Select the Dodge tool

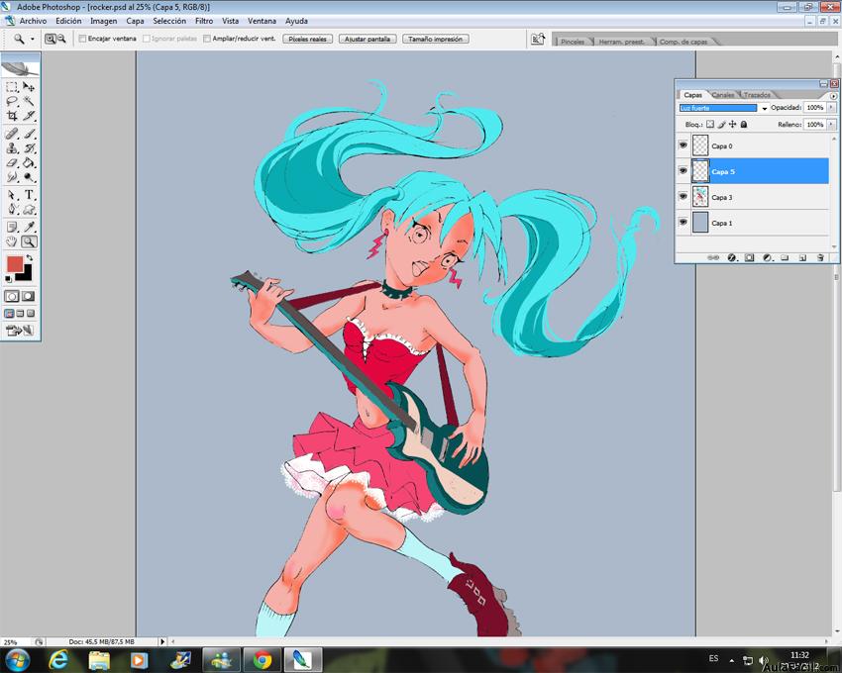point(29,177)
